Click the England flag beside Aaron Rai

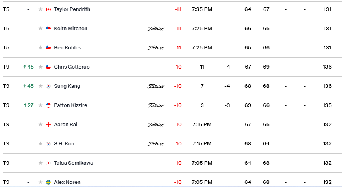click(x=48, y=125)
